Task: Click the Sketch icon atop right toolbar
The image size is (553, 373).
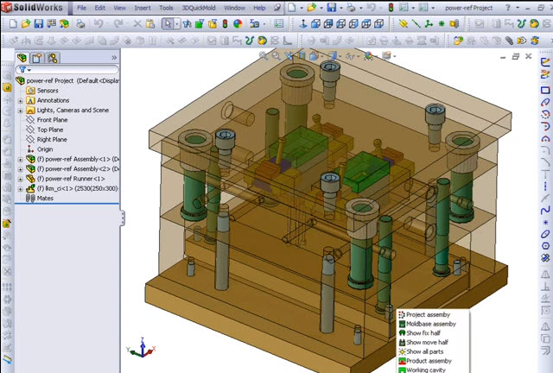Action: [x=545, y=62]
